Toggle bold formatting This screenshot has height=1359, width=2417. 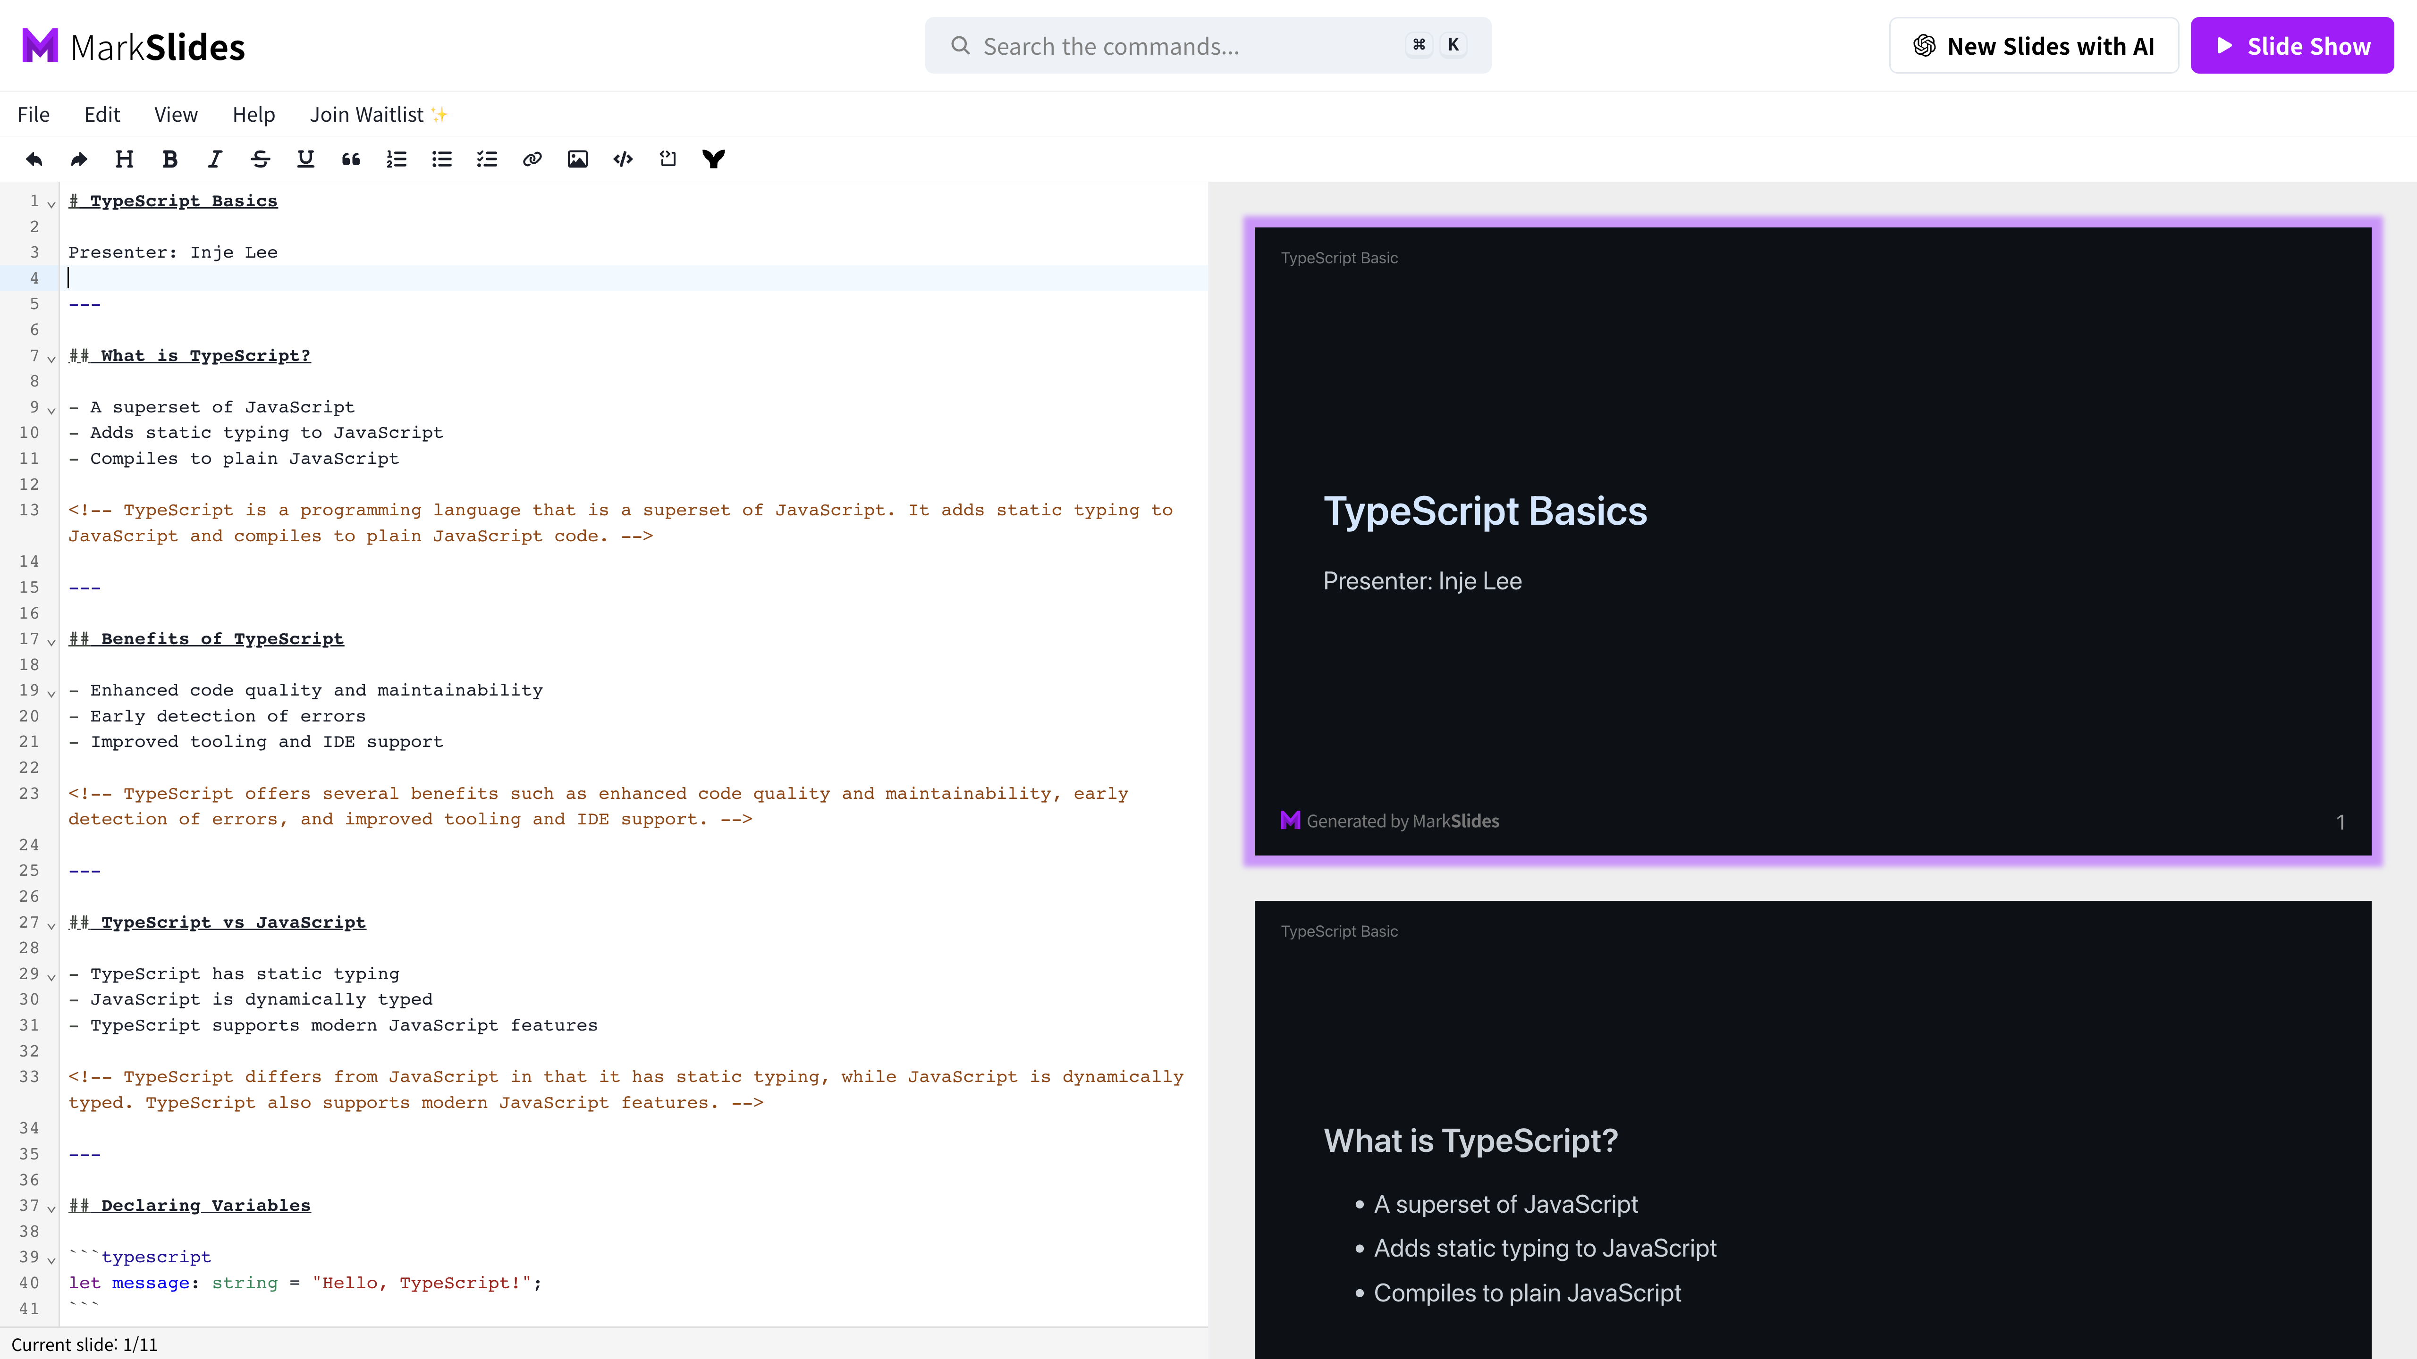[x=170, y=159]
